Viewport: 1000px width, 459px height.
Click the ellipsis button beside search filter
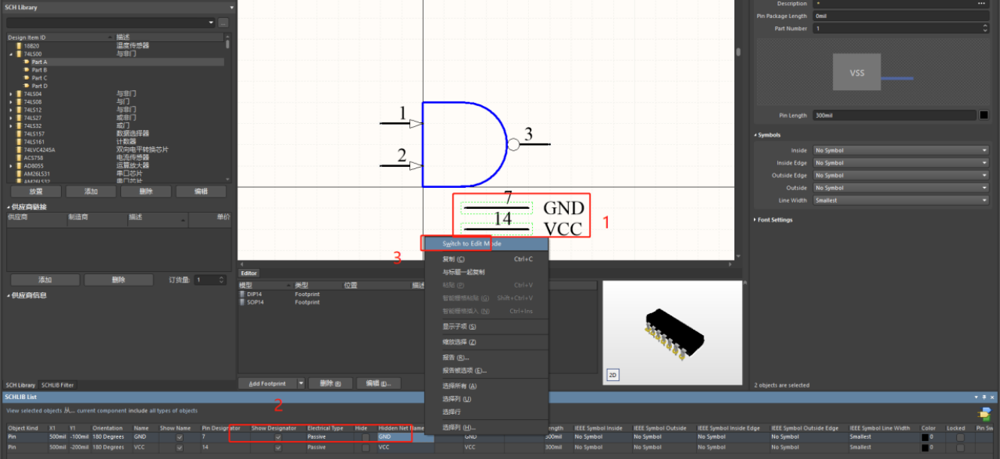[x=223, y=23]
